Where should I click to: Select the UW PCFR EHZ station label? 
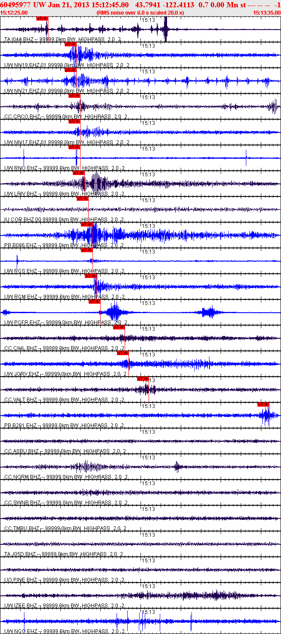66,323
